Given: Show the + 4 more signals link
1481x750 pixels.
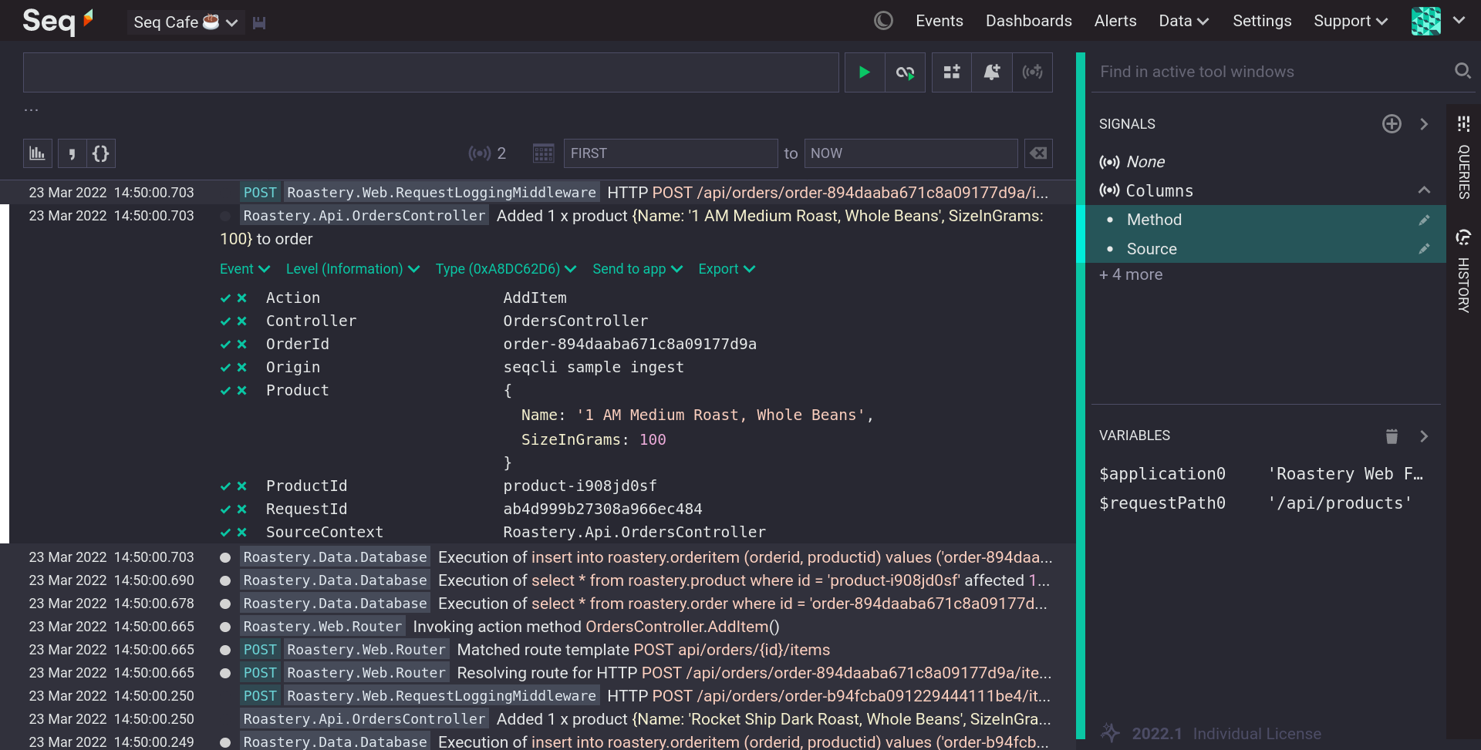Looking at the screenshot, I should click(1131, 274).
